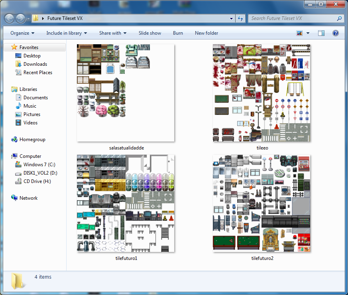Viewport: 348px width, 295px height.
Task: Click the 4 items status text
Action: (x=43, y=277)
